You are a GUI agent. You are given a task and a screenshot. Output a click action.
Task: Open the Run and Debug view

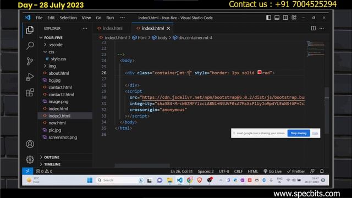click(30, 77)
